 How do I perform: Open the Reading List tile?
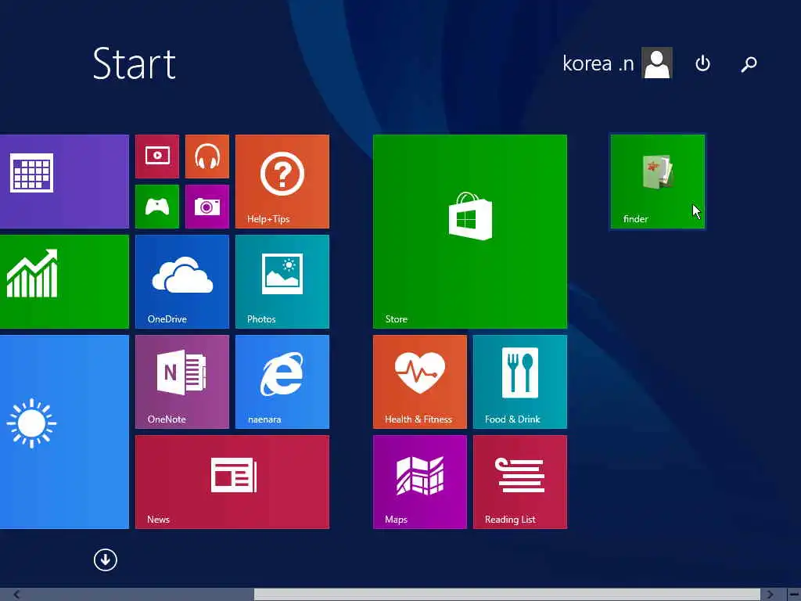click(x=520, y=482)
